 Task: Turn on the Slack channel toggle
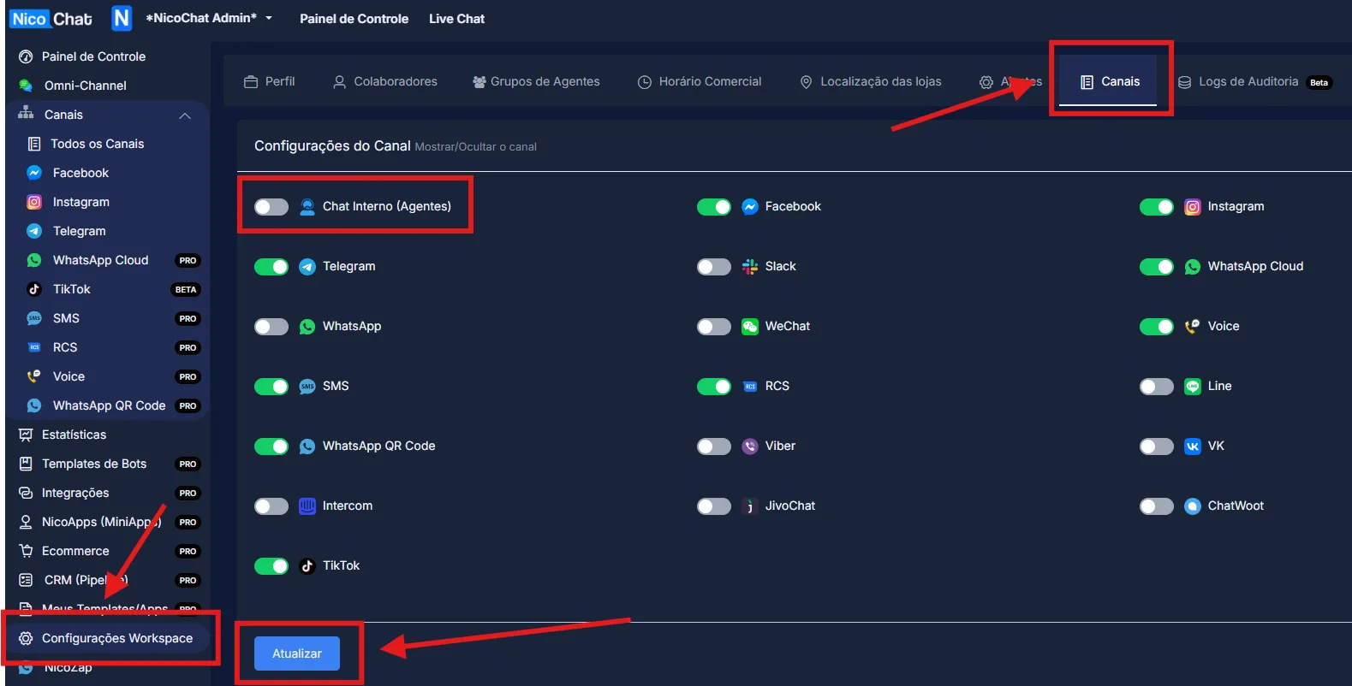coord(714,267)
